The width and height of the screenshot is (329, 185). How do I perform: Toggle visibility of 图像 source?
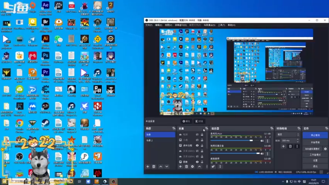197,162
